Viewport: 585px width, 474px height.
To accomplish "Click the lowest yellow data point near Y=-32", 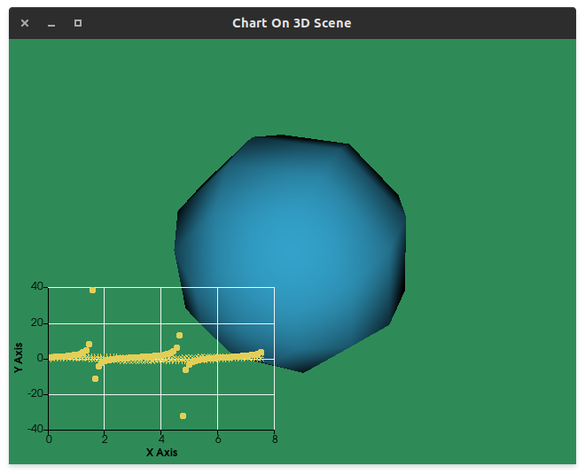I will tap(183, 416).
